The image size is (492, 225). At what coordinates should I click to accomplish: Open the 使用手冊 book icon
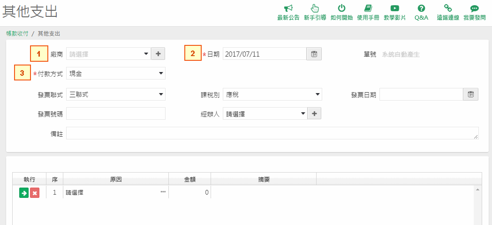tap(368, 8)
